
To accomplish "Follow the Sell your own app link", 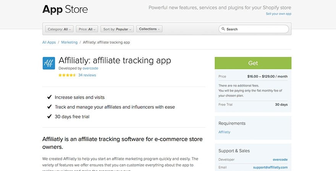I will point(278,14).
